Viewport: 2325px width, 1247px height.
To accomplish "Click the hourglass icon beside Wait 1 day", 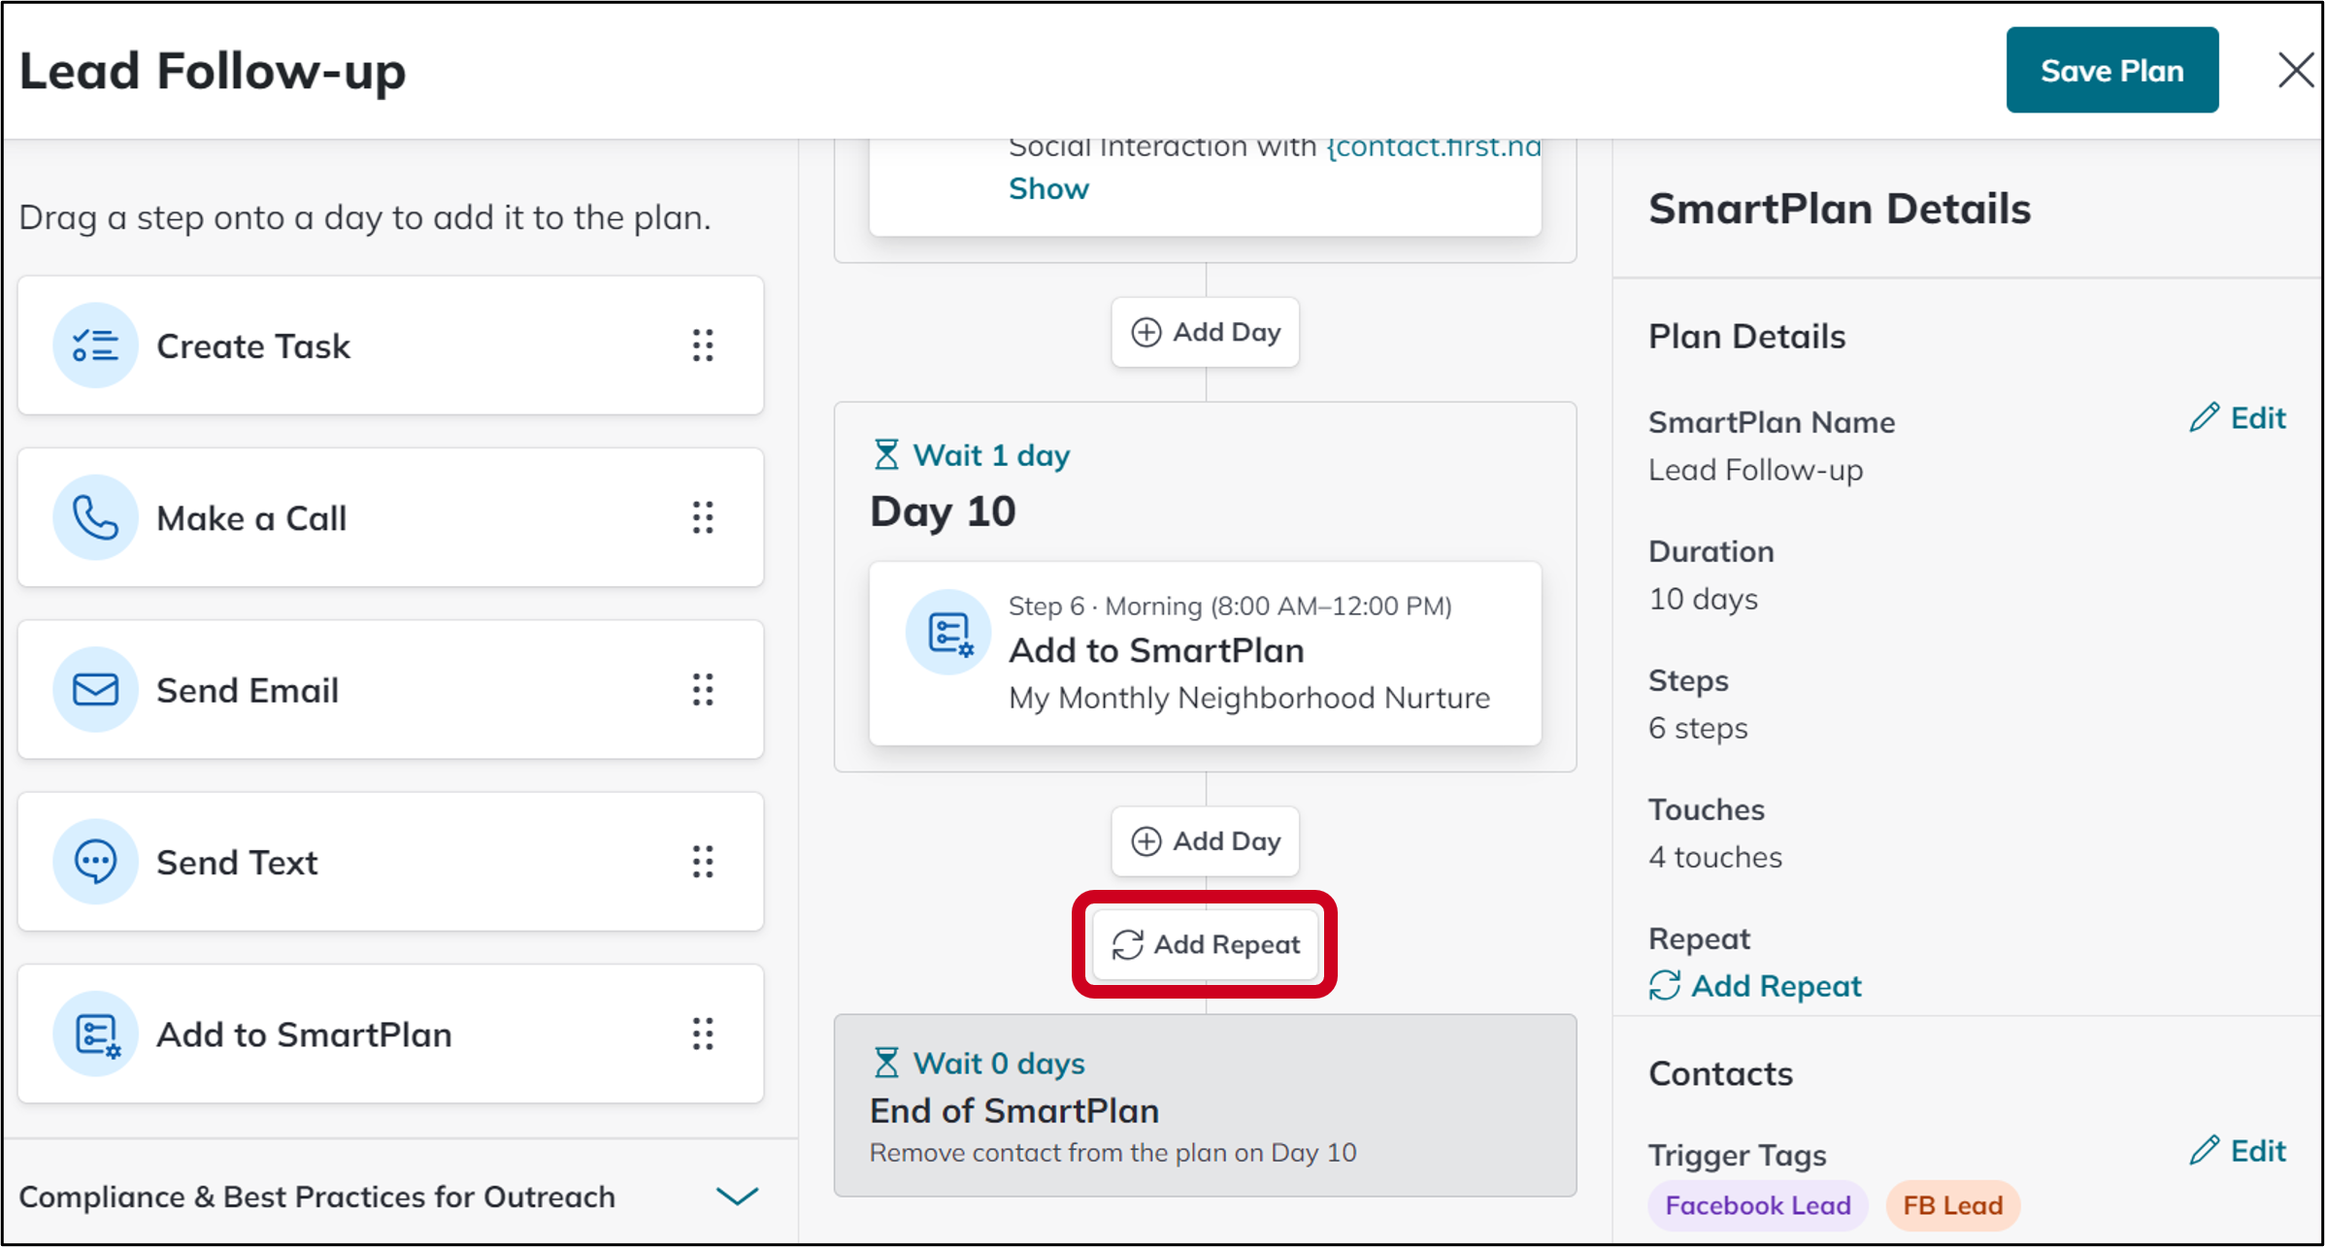I will tap(886, 453).
